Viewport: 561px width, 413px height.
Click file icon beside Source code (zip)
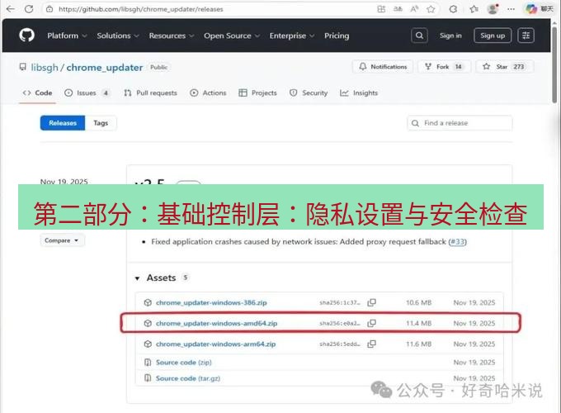[148, 363]
